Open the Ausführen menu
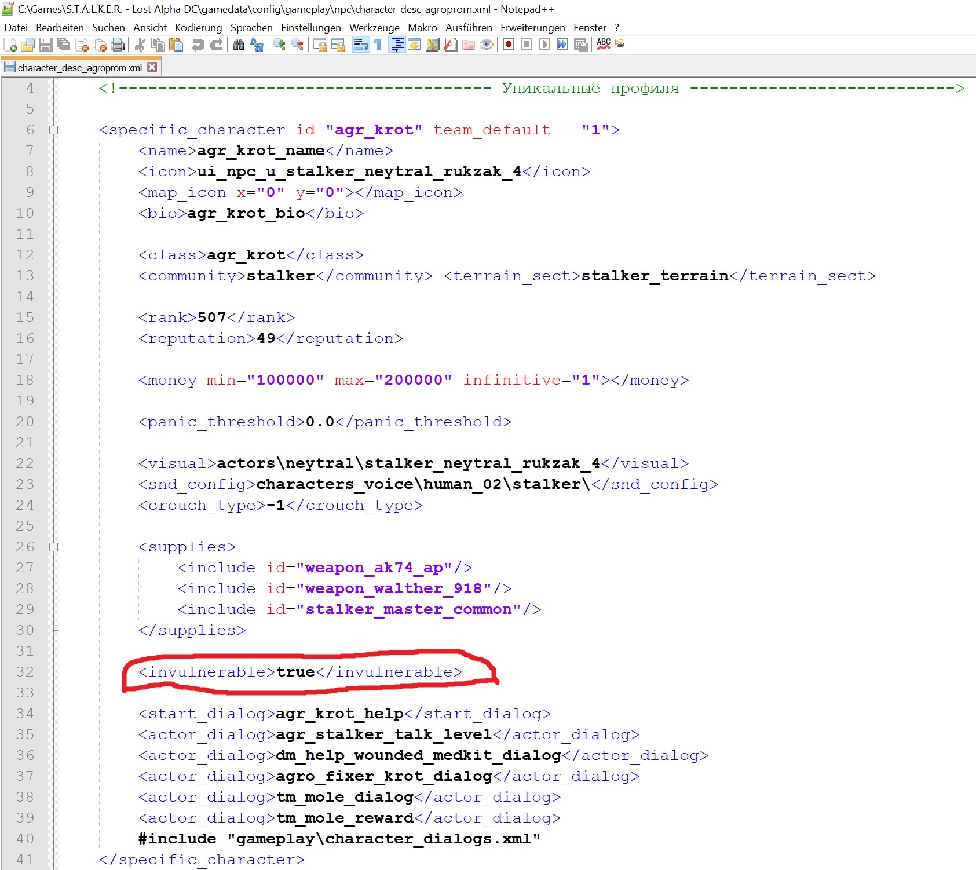This screenshot has width=976, height=870. pyautogui.click(x=469, y=27)
